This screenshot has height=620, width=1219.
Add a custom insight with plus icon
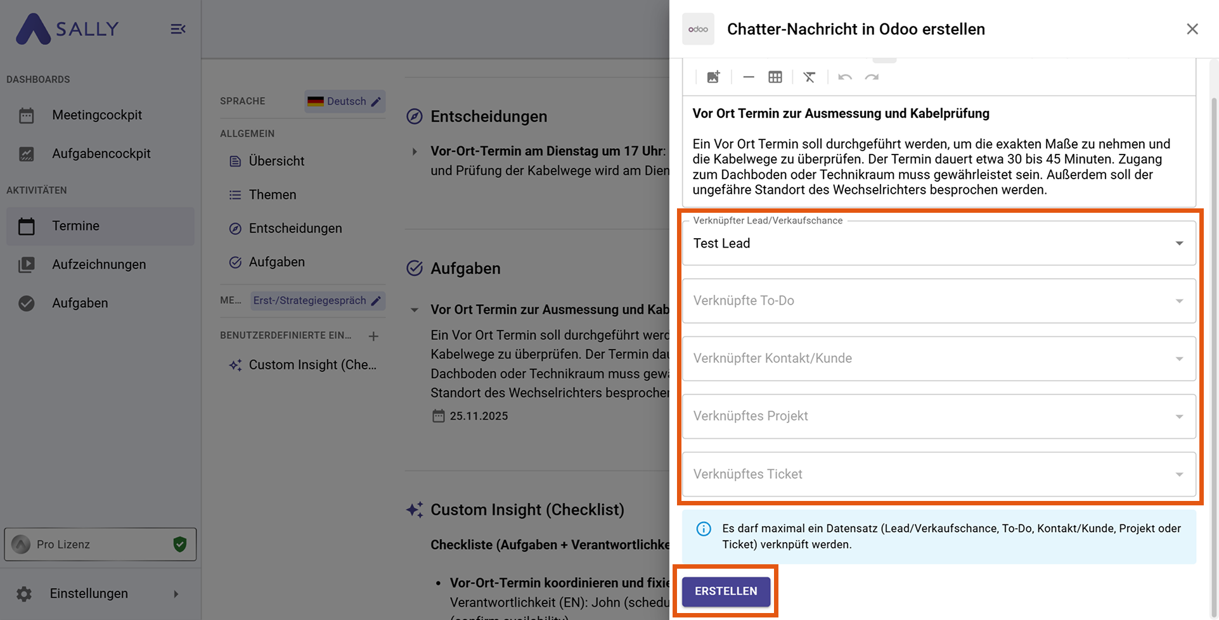pyautogui.click(x=373, y=336)
